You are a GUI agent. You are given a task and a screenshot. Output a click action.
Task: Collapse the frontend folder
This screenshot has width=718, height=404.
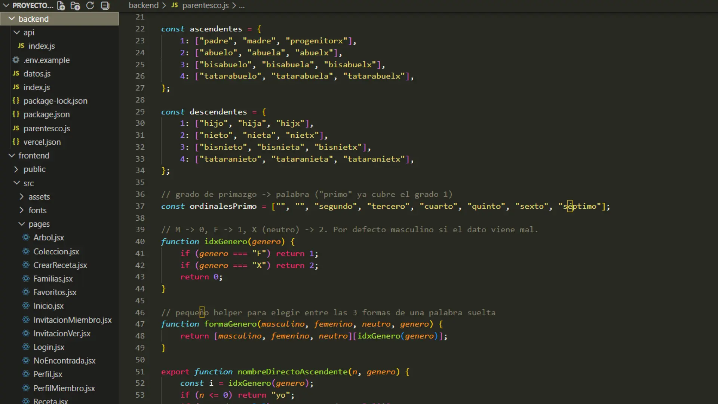pos(12,156)
